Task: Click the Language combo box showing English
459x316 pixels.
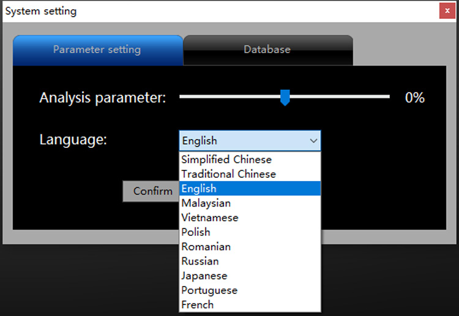Action: click(250, 141)
